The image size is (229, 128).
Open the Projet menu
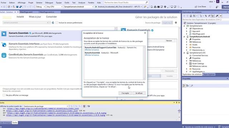(x=31, y=2)
